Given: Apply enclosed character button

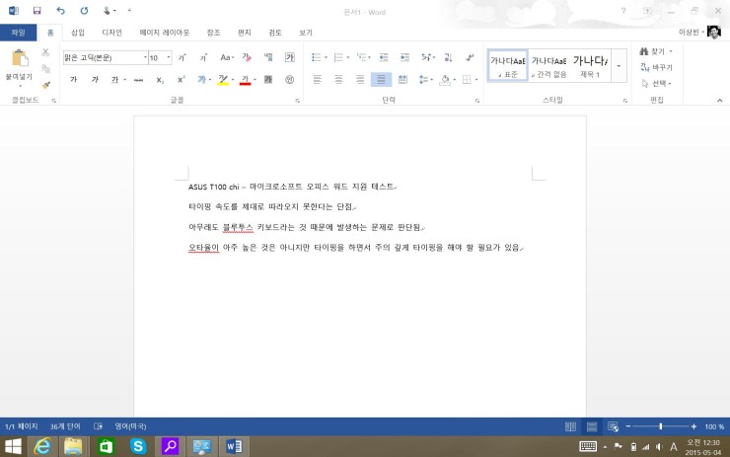Looking at the screenshot, I should 290,80.
